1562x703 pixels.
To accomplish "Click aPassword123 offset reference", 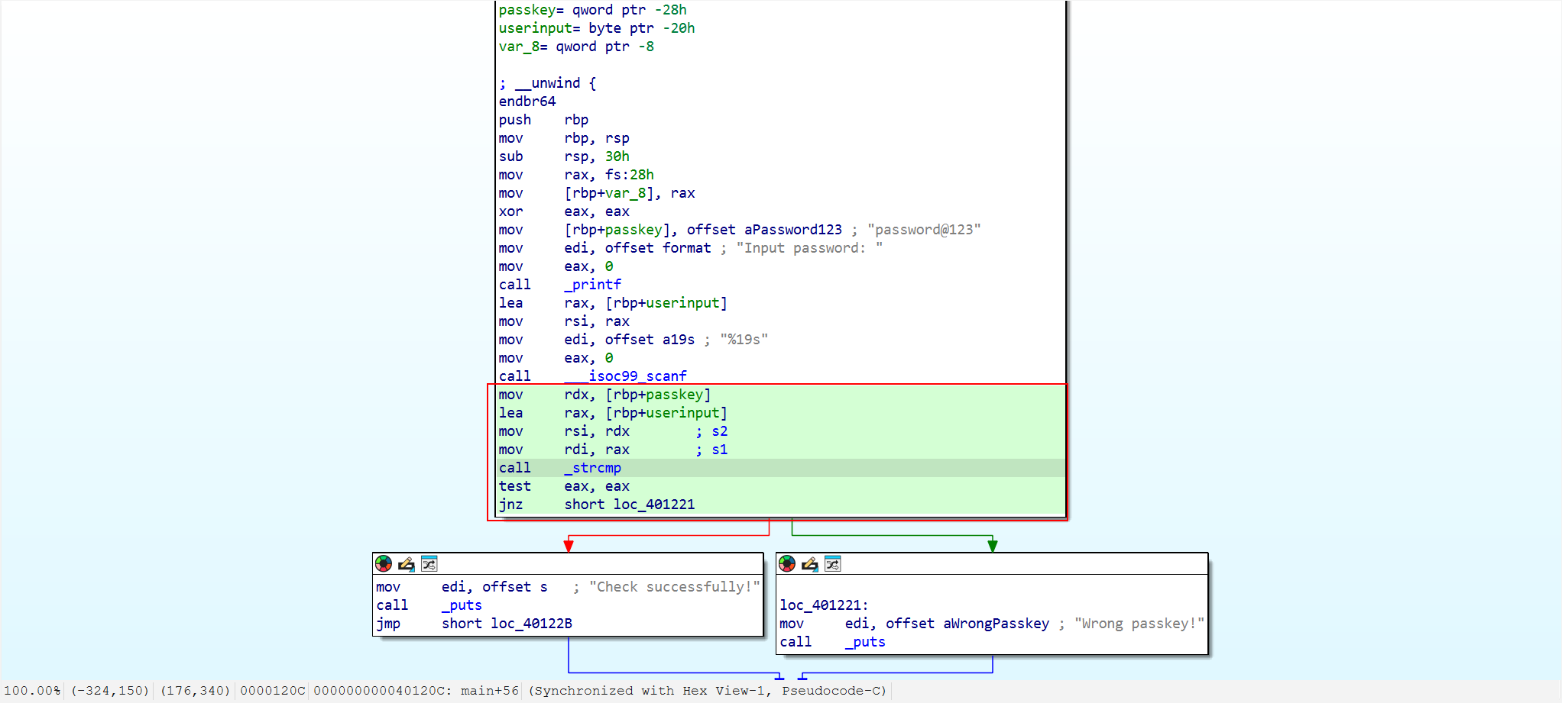I will (x=793, y=230).
